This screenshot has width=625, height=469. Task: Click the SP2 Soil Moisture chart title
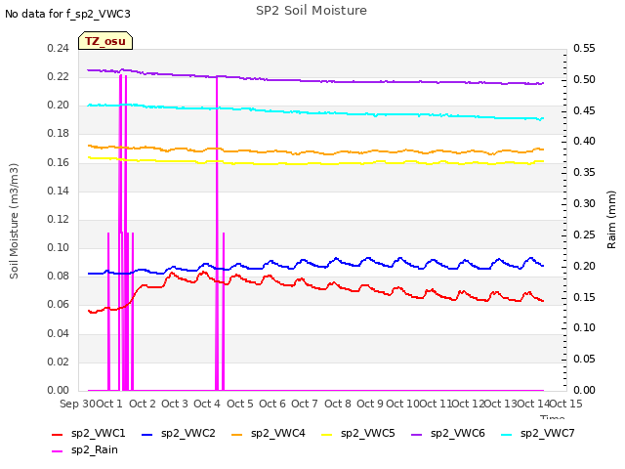tap(312, 11)
